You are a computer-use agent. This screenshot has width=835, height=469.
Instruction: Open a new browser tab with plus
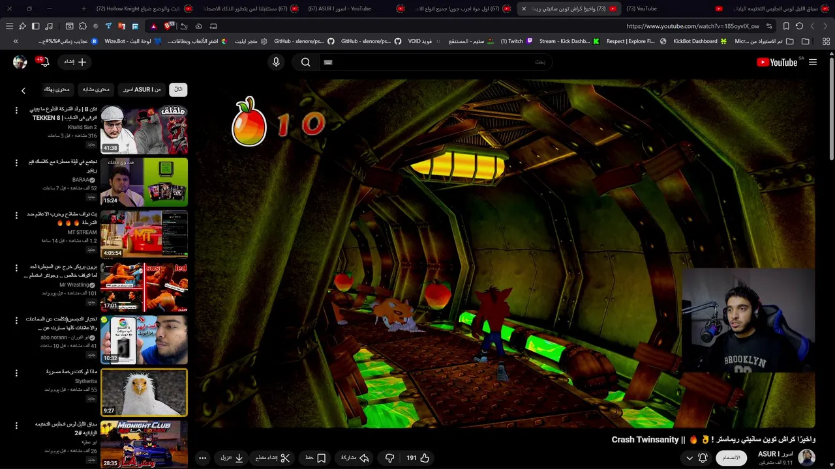pyautogui.click(x=83, y=8)
